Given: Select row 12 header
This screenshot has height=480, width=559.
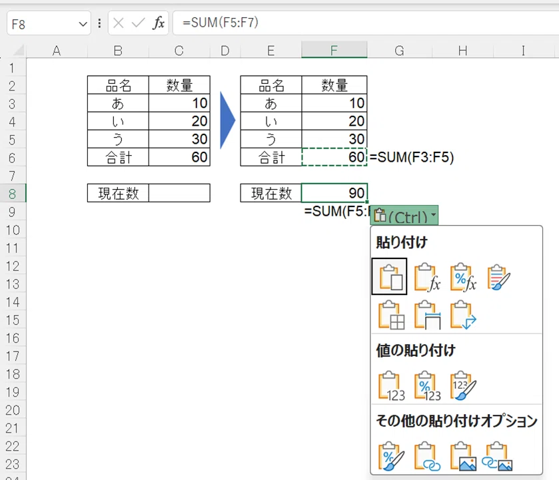Looking at the screenshot, I should [13, 266].
